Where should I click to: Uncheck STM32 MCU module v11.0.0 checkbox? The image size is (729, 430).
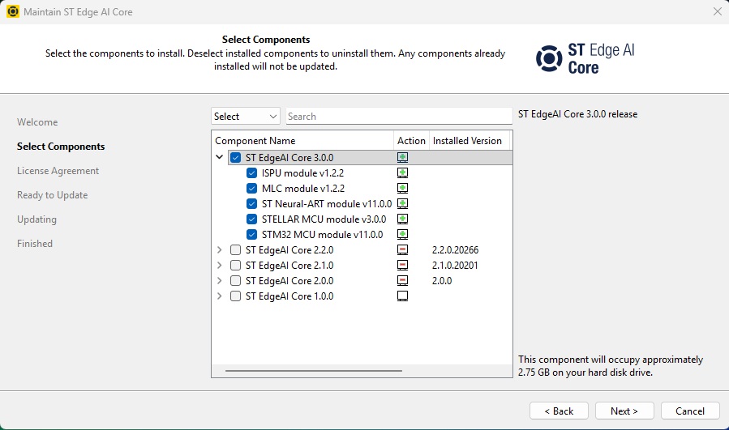[x=251, y=234]
